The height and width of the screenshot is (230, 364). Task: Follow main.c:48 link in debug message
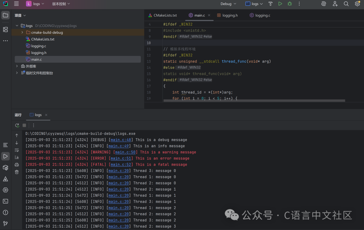click(x=121, y=140)
